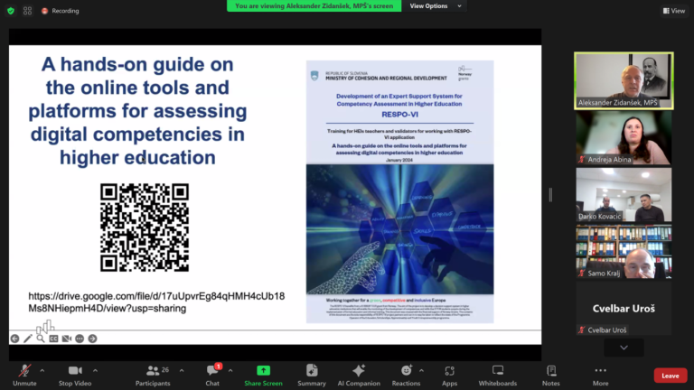This screenshot has width=694, height=390.
Task: Open the View Options dropdown
Action: [434, 6]
